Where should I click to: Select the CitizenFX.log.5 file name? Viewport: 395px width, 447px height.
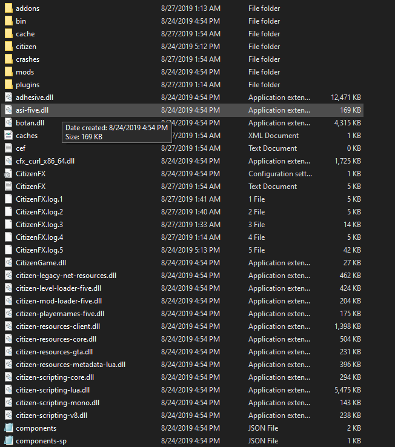39,250
